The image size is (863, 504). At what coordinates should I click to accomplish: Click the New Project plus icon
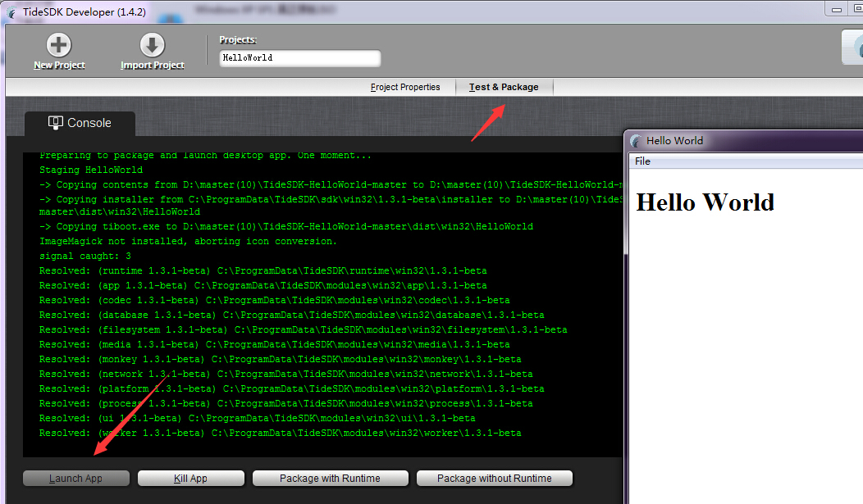click(59, 45)
